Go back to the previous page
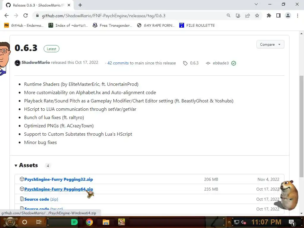 coord(7,16)
